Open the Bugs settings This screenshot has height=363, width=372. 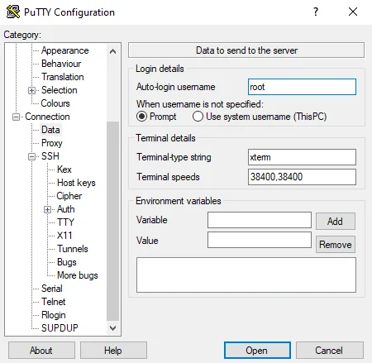coord(67,262)
